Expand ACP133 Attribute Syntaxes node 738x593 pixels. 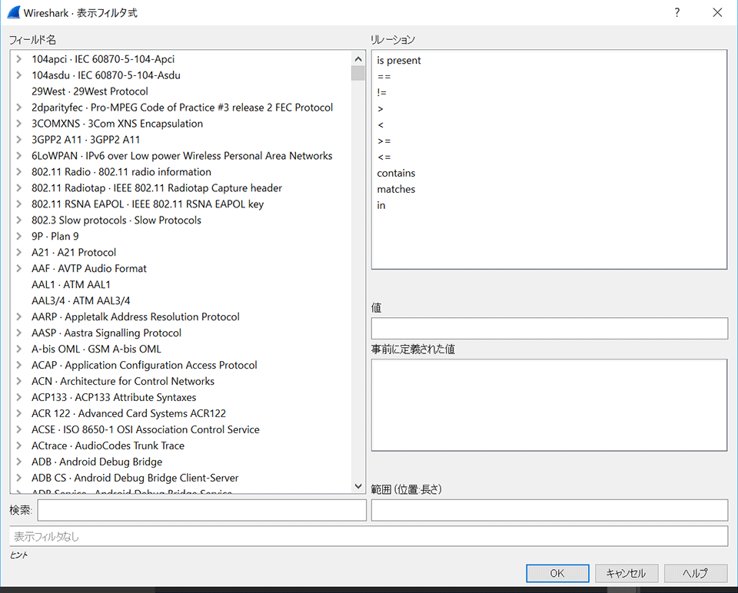click(18, 397)
